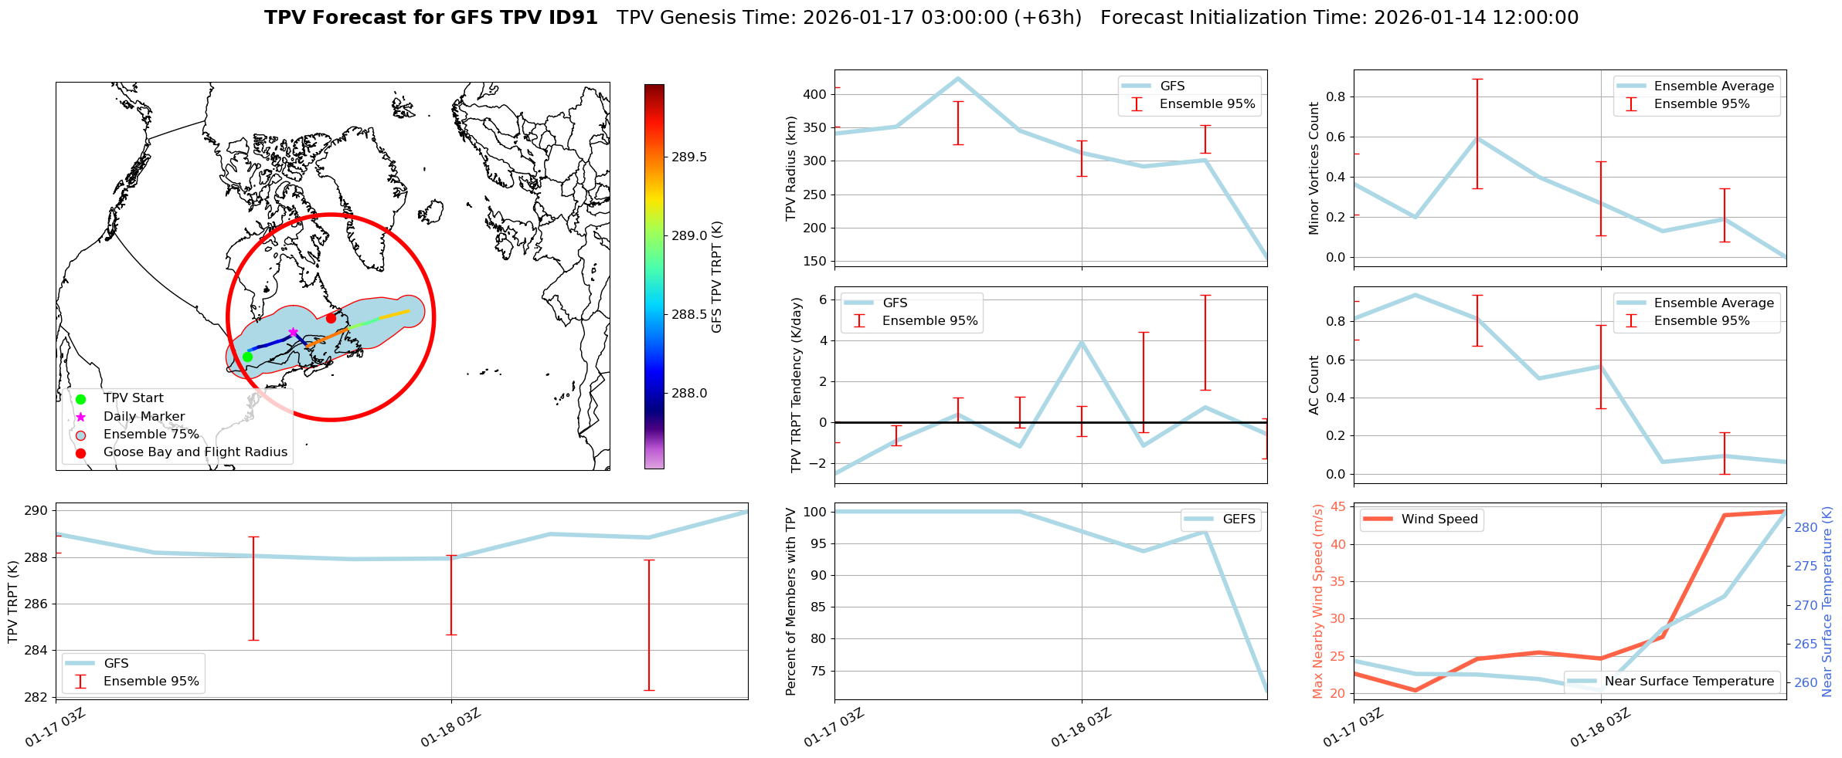Click the red dot beside Goose Bay and Flight Radius

(x=80, y=452)
